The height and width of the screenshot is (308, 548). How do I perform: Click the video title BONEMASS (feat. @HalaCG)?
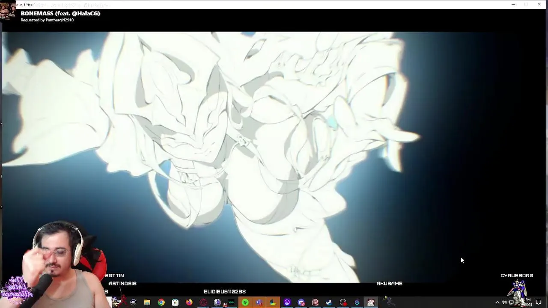(x=60, y=13)
